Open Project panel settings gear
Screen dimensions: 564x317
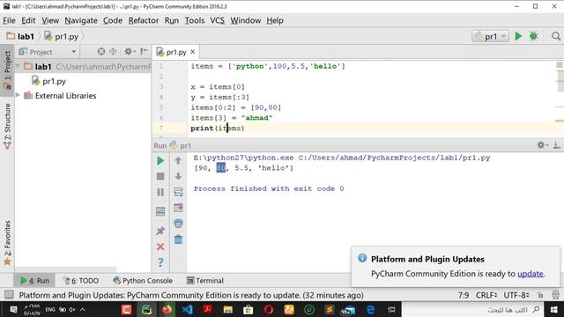pos(129,52)
